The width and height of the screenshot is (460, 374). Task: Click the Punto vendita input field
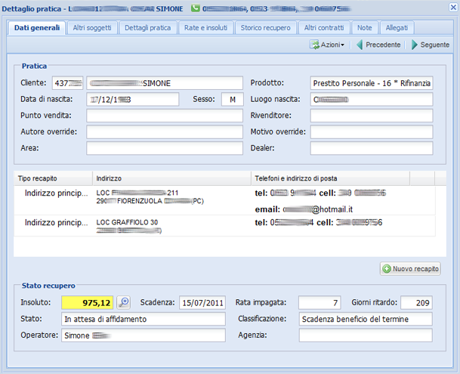point(165,116)
